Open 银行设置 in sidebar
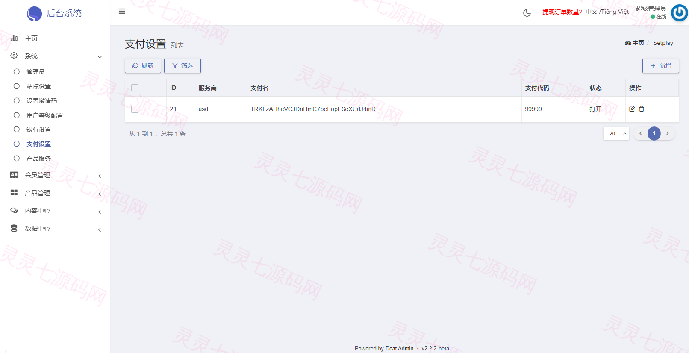This screenshot has width=689, height=353. 38,129
